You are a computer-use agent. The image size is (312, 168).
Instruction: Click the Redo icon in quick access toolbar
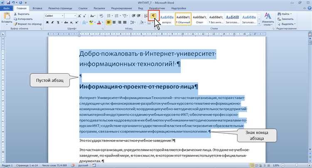[21, 3]
